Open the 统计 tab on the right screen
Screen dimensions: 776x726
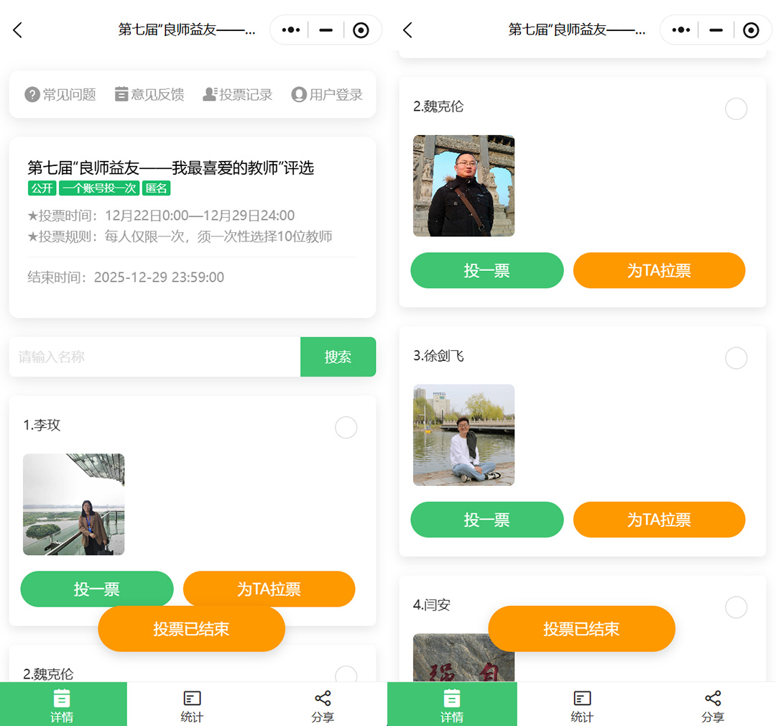(581, 704)
